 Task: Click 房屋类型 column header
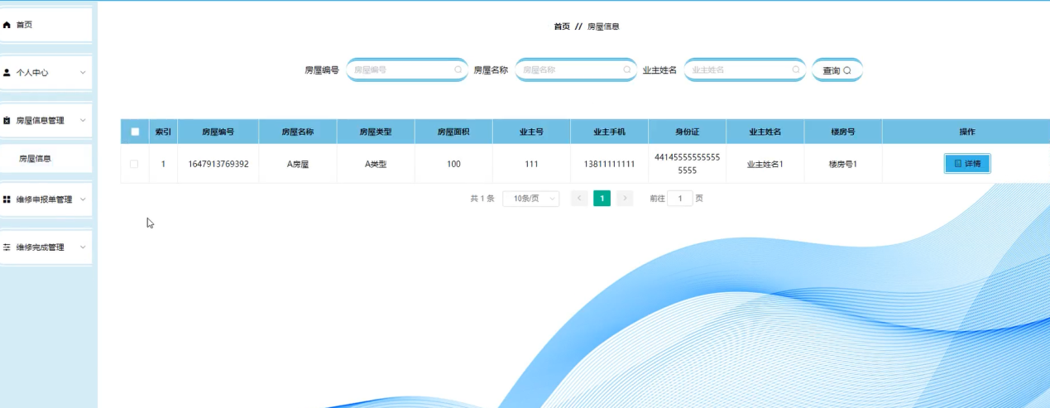click(x=376, y=132)
